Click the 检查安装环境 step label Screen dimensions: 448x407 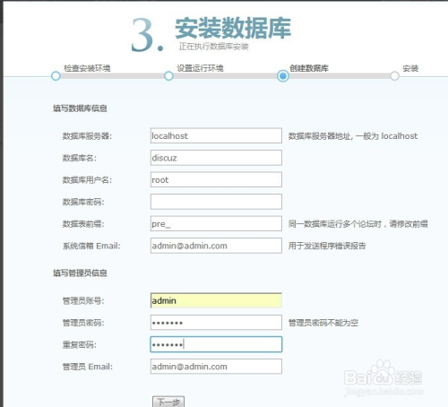(x=87, y=68)
